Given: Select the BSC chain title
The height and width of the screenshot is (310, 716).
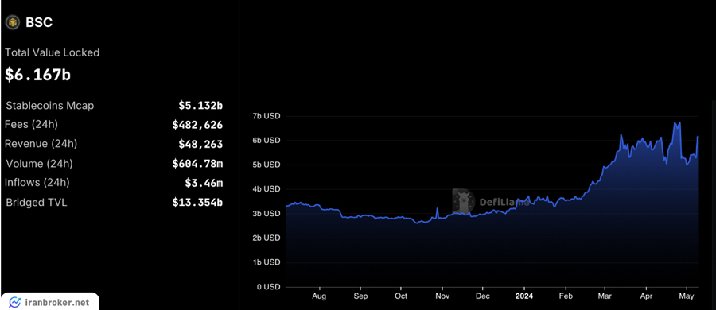Looking at the screenshot, I should click(x=39, y=23).
